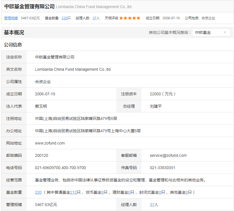This screenshot has height=211, width=234.
Task: Click the dropdown arrow beside 中欧基金
Action: click(224, 32)
